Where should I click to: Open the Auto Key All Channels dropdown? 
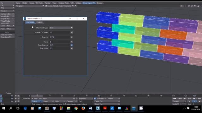click(108, 99)
